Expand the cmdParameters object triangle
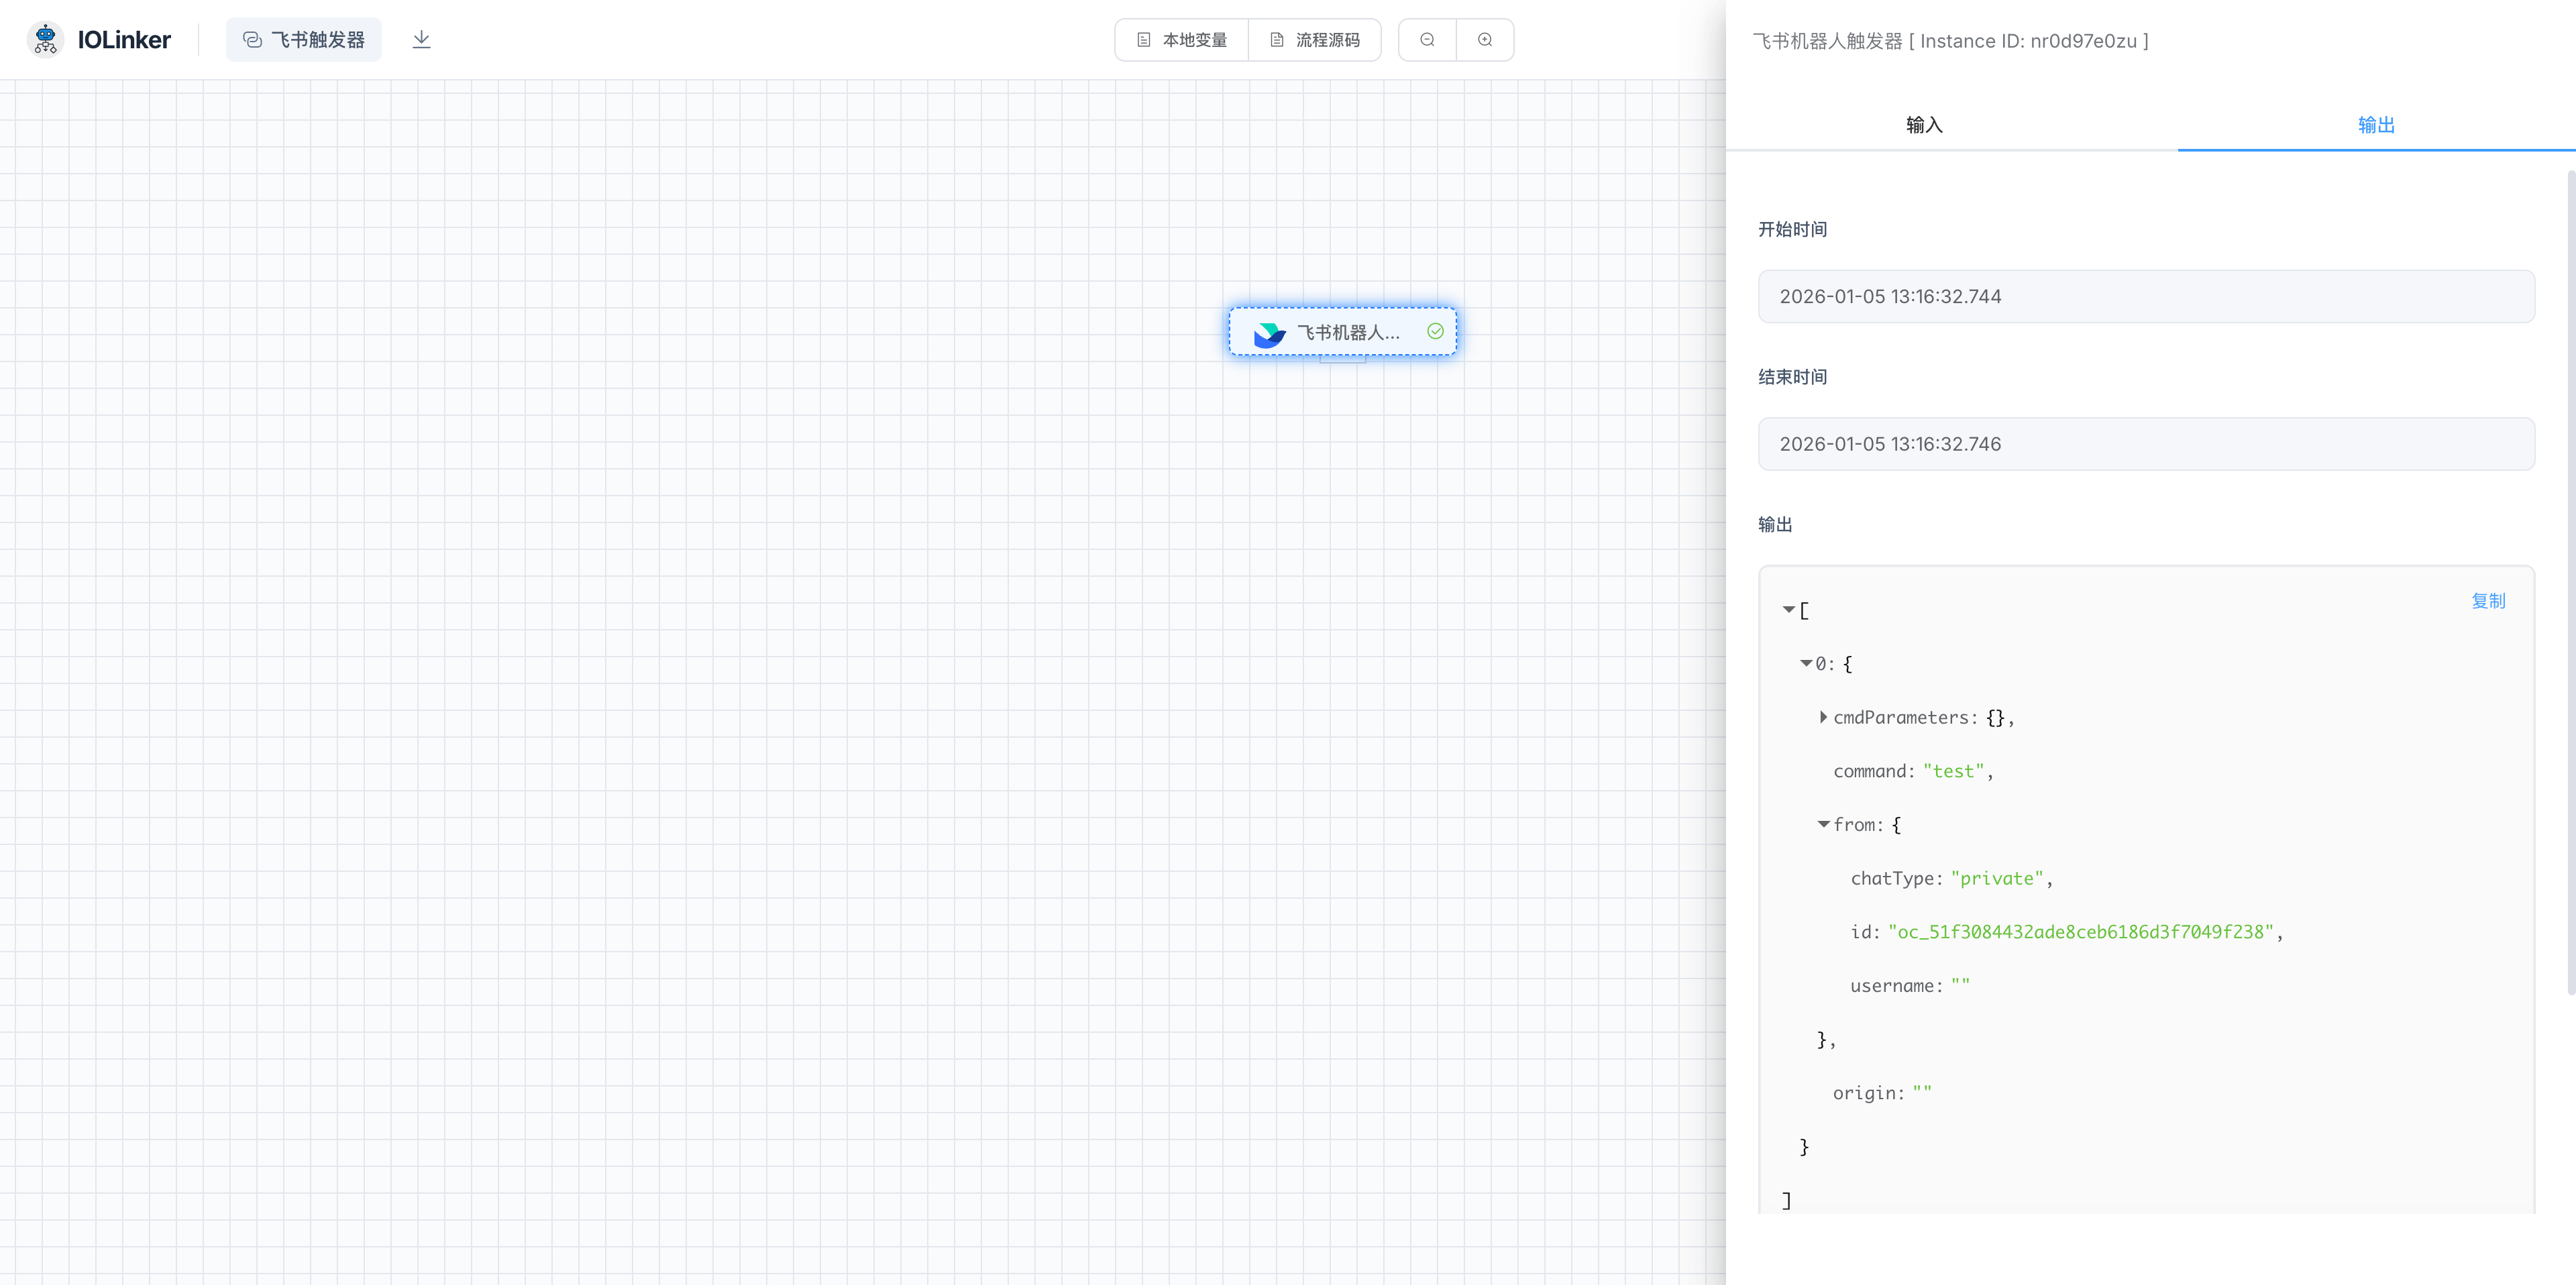This screenshot has width=2576, height=1285. pos(1823,717)
